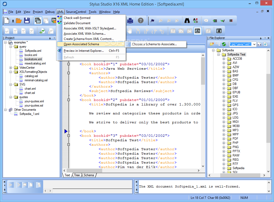Select Preview in Internet Explorer
274x202 pixels.
click(x=91, y=51)
